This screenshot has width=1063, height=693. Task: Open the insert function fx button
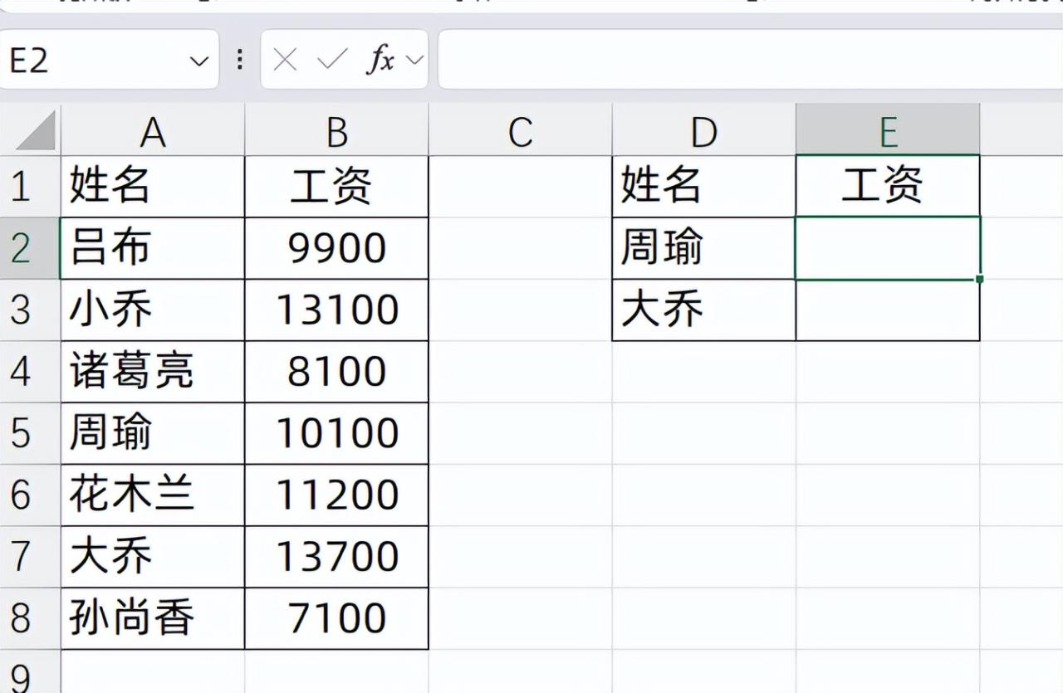pyautogui.click(x=381, y=60)
